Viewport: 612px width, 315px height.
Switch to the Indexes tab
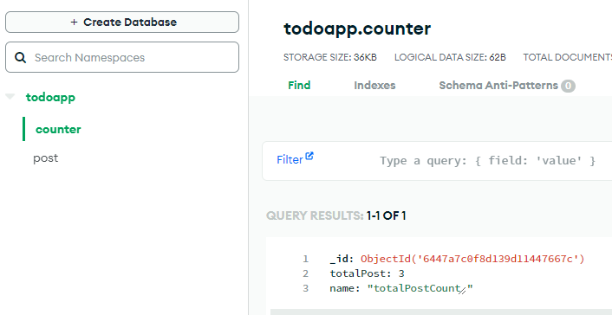(374, 86)
